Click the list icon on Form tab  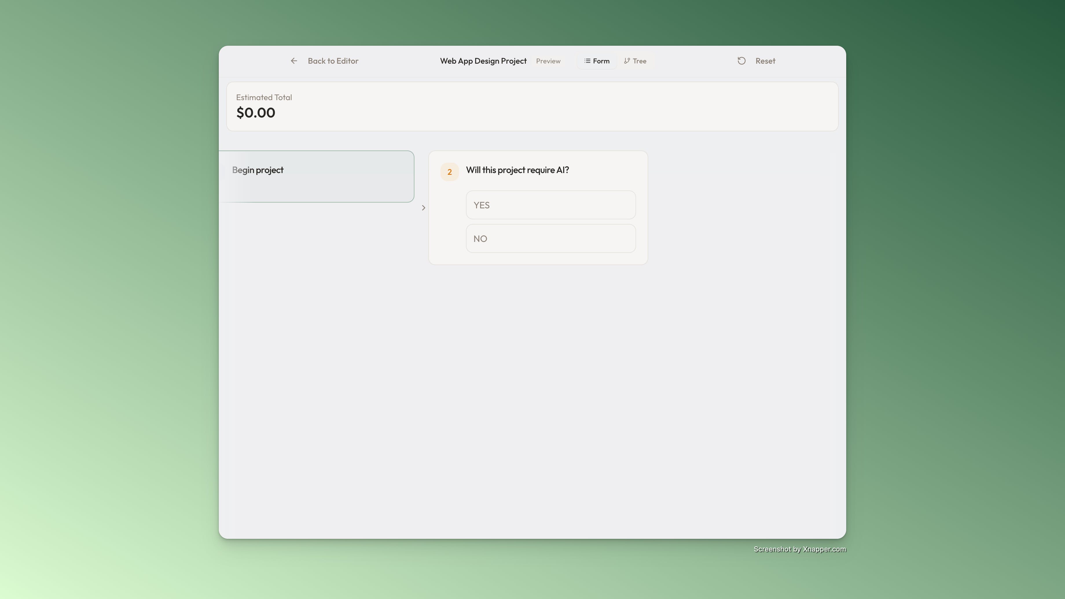point(587,61)
